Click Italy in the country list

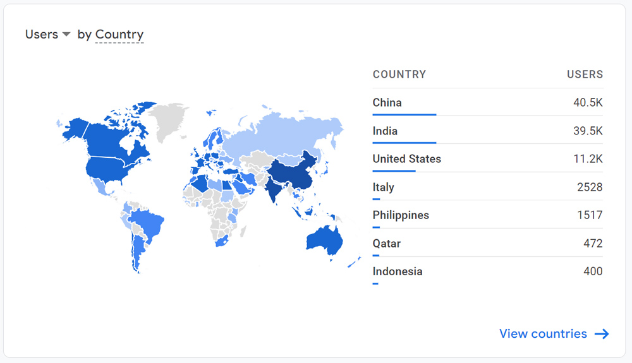coord(384,187)
